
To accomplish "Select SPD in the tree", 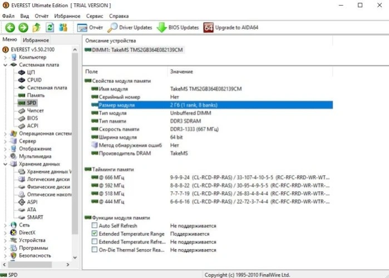I will (x=32, y=103).
